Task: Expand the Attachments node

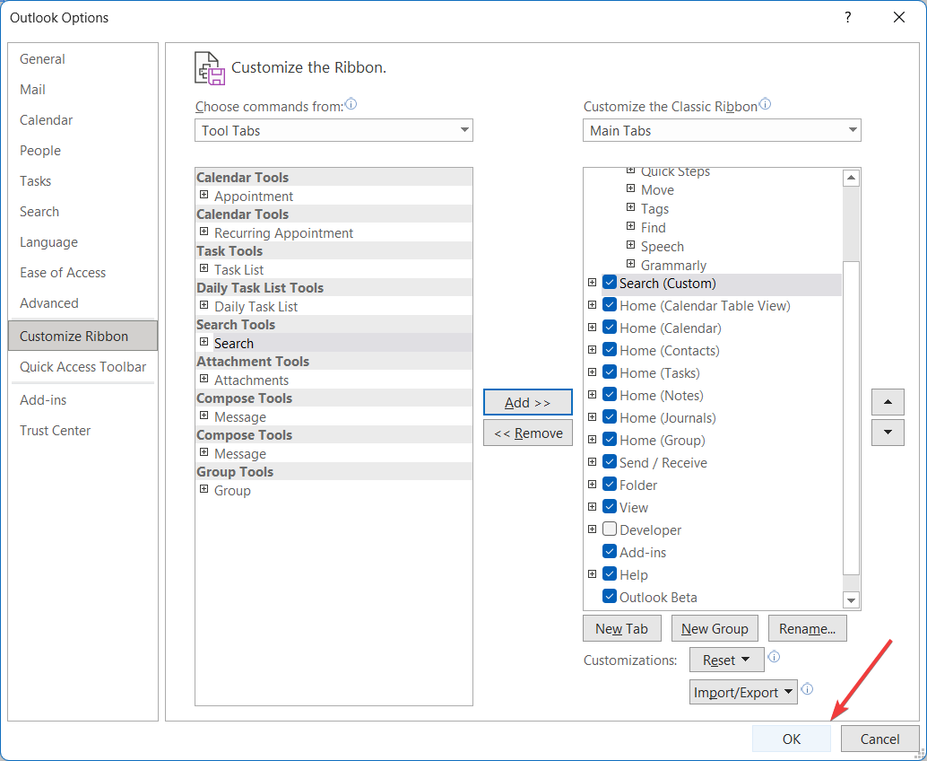Action: pyautogui.click(x=204, y=379)
